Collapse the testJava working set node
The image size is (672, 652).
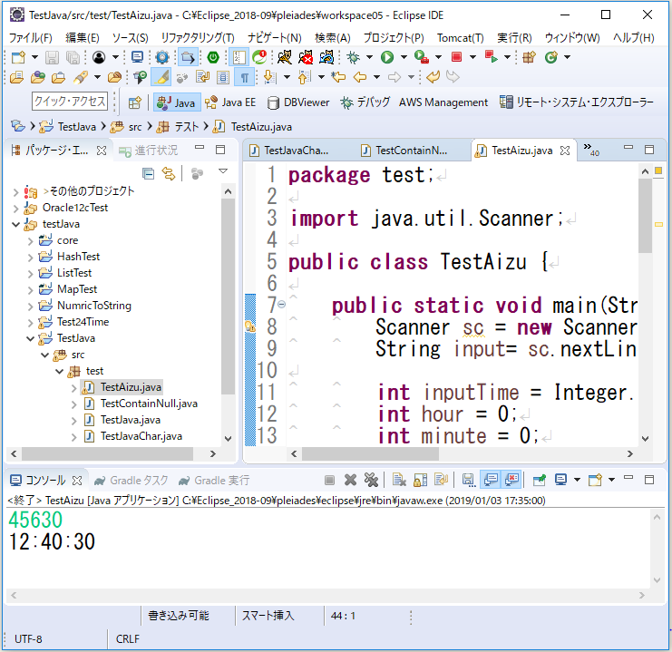15,224
